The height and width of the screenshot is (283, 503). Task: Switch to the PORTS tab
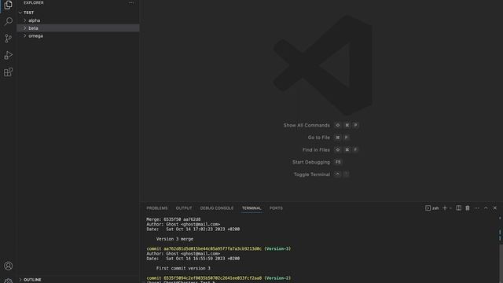click(276, 208)
